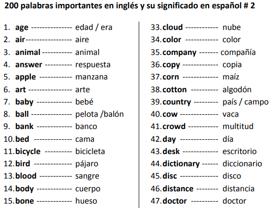
Task: Select the word 'age' in entry 1
Action: point(22,28)
